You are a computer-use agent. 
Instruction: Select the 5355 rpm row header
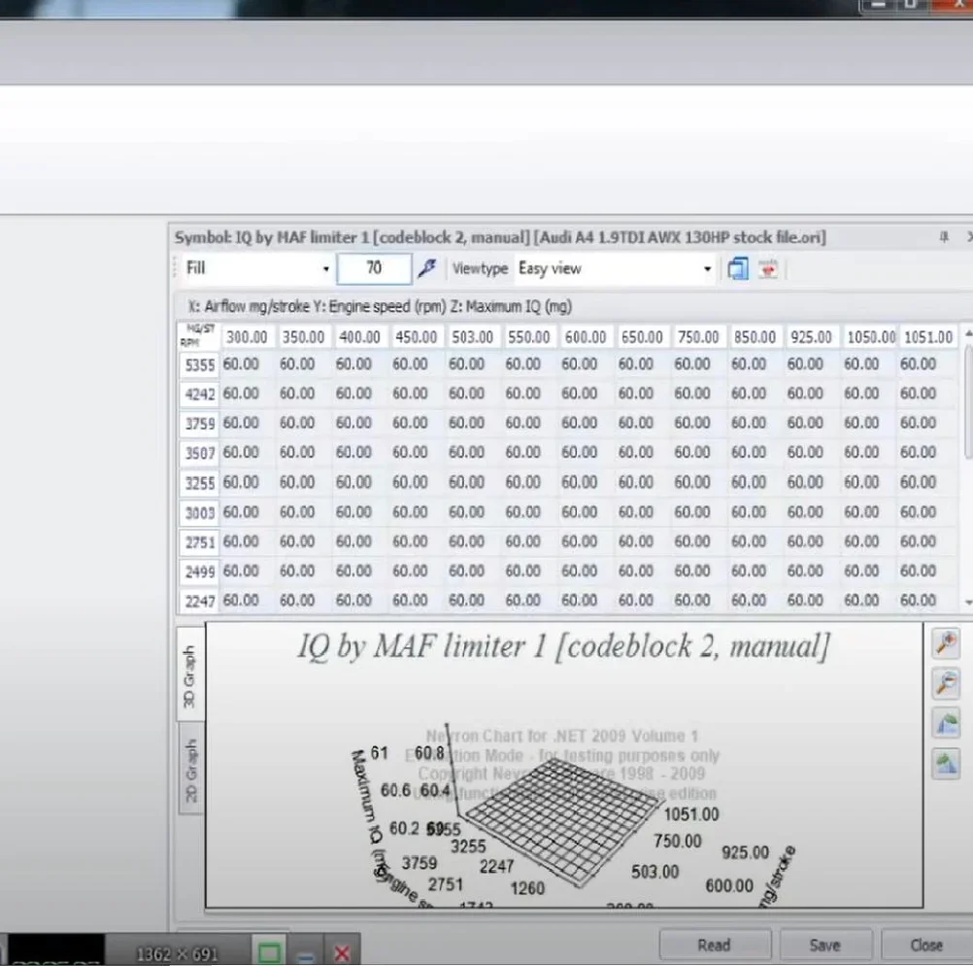(x=199, y=365)
